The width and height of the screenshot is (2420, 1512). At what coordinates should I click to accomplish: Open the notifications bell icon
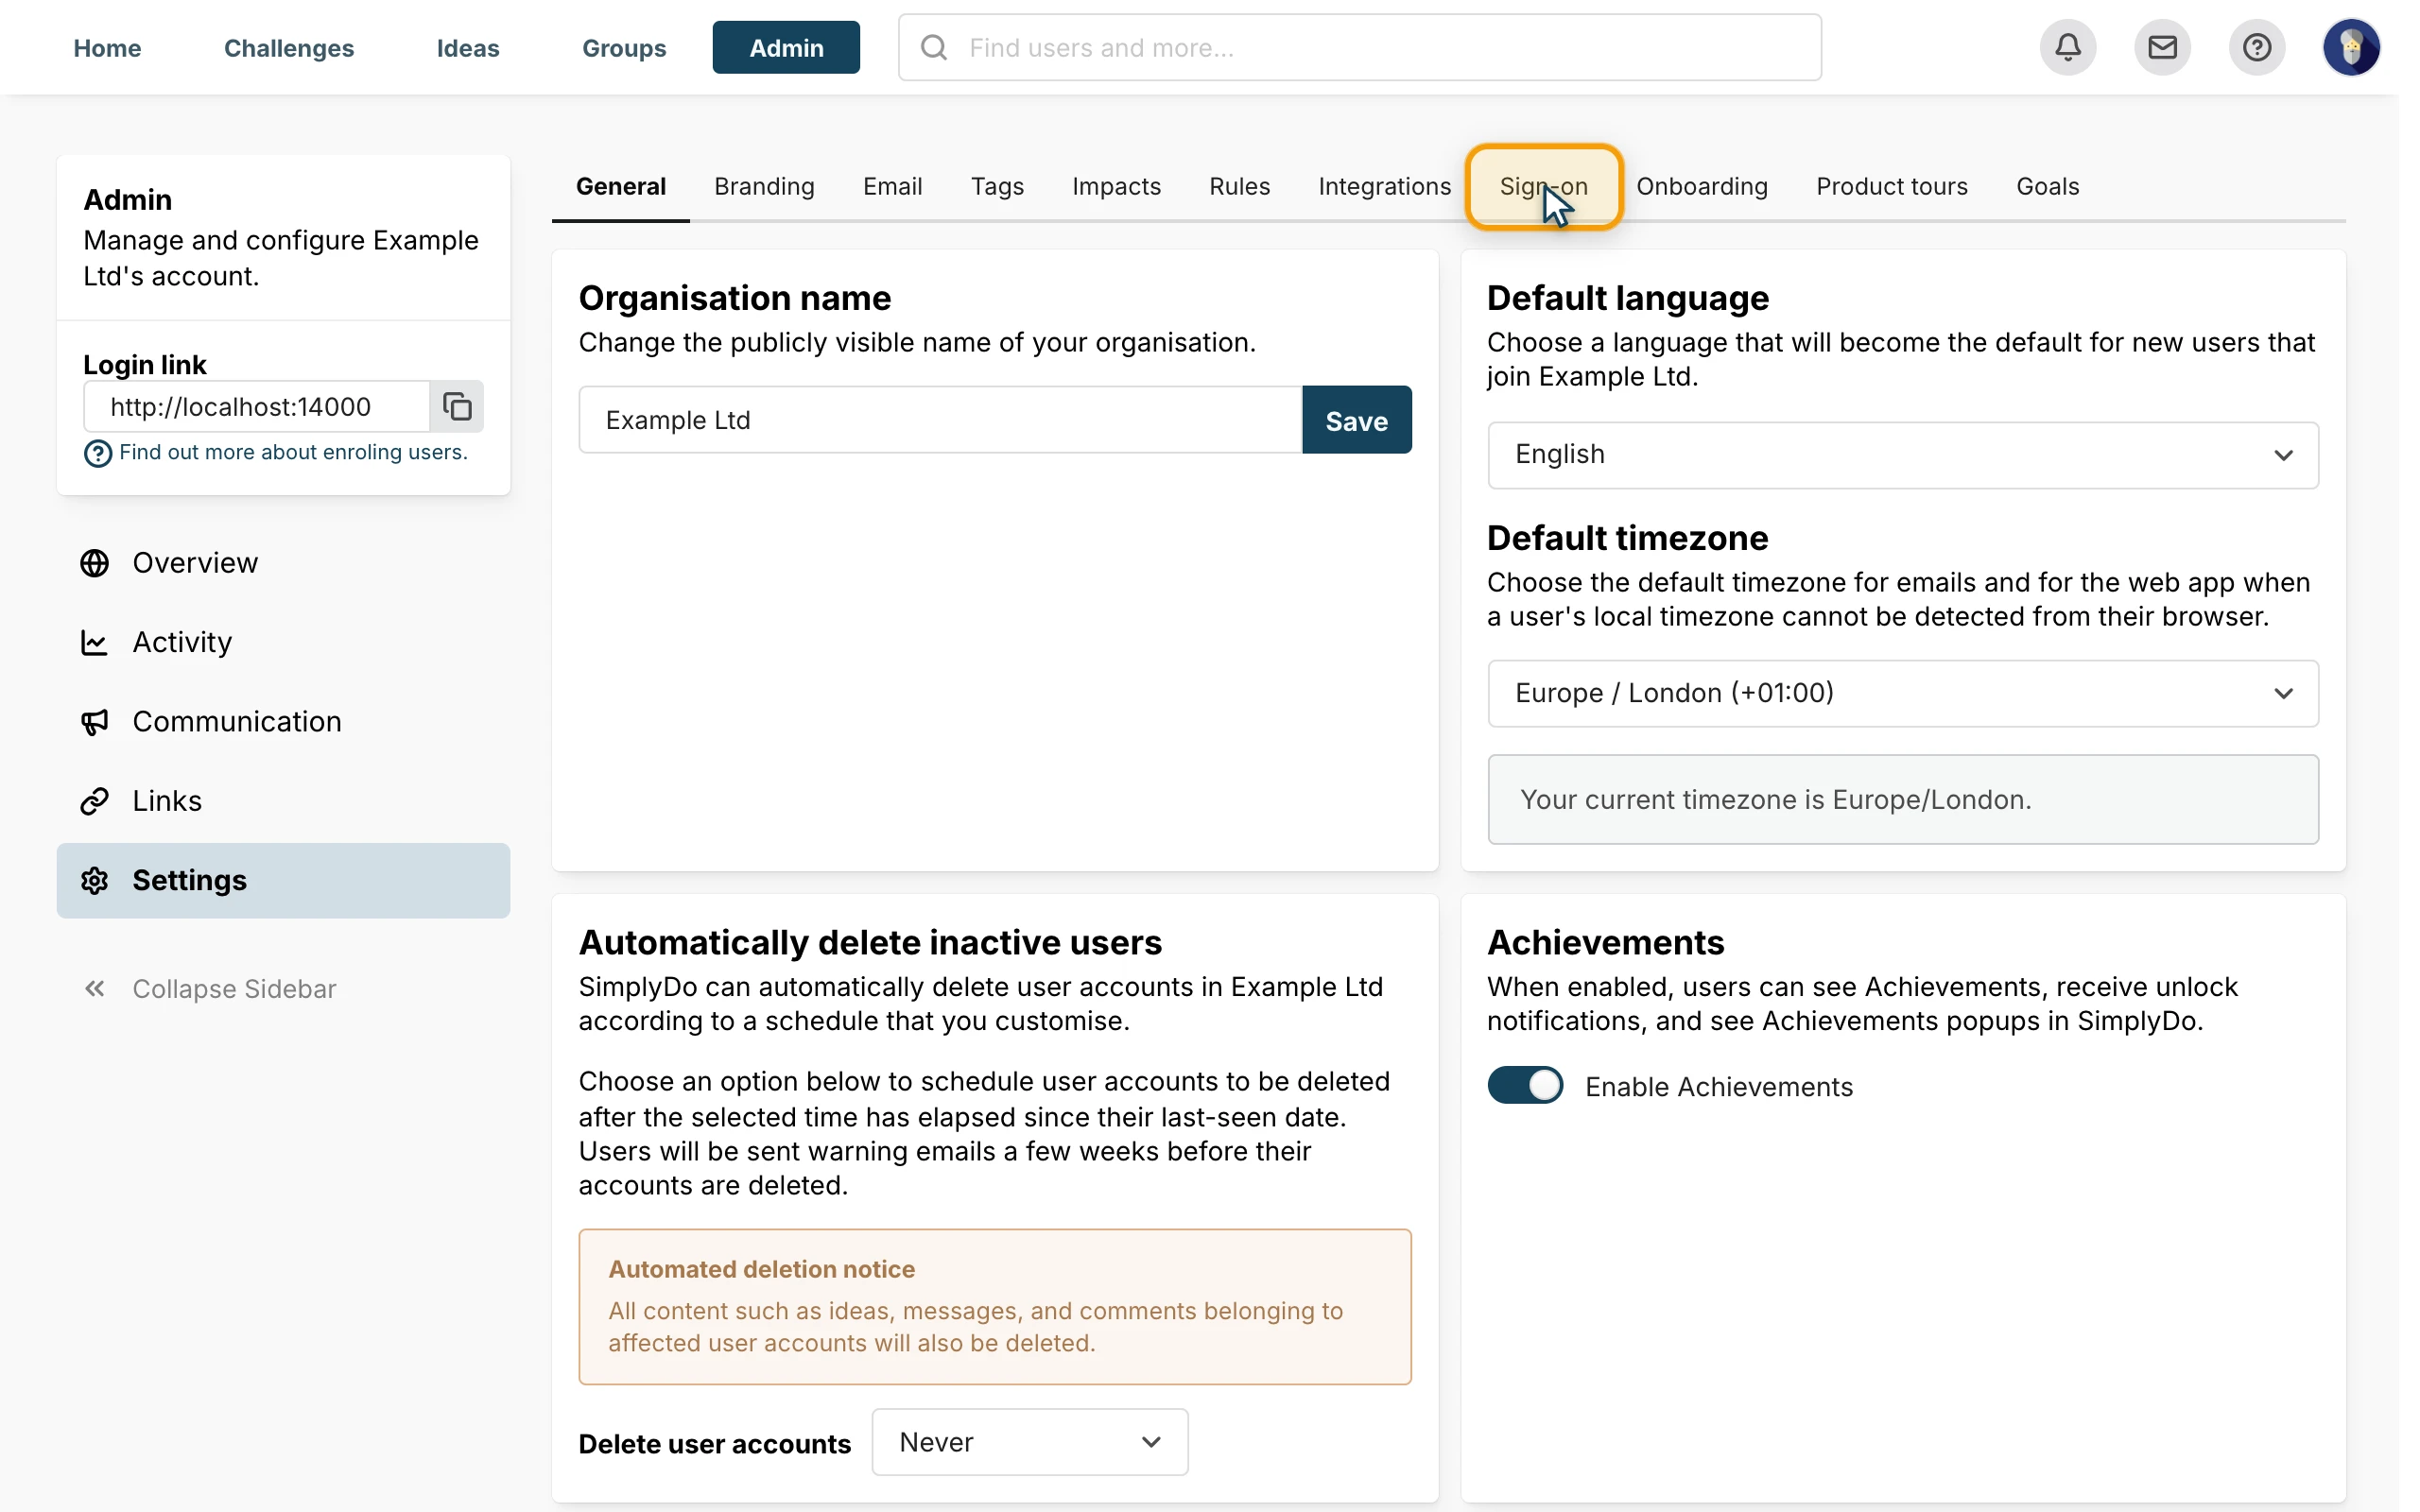tap(2067, 47)
